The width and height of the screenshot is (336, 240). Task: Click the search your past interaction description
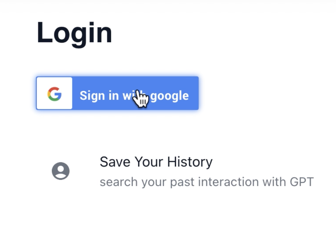point(207,182)
